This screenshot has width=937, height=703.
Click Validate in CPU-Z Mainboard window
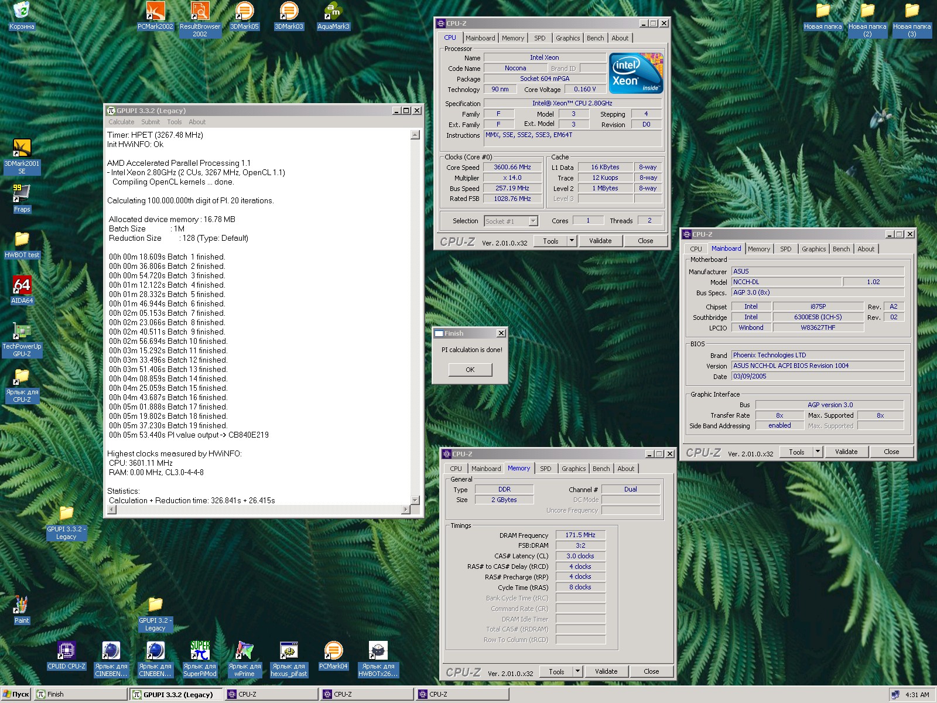(846, 452)
